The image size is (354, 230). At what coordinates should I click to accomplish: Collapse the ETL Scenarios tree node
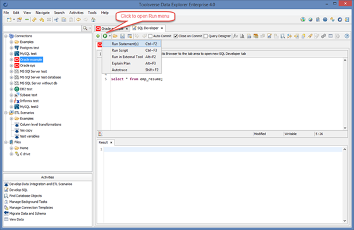pos(6,112)
